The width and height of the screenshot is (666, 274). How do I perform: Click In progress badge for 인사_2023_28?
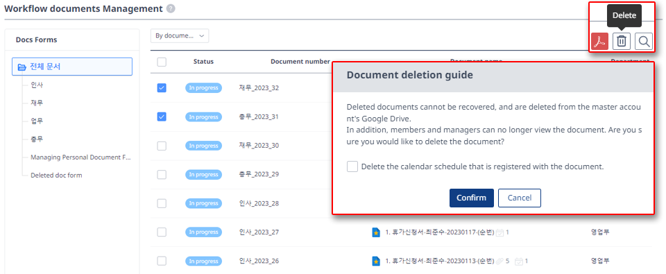(203, 203)
